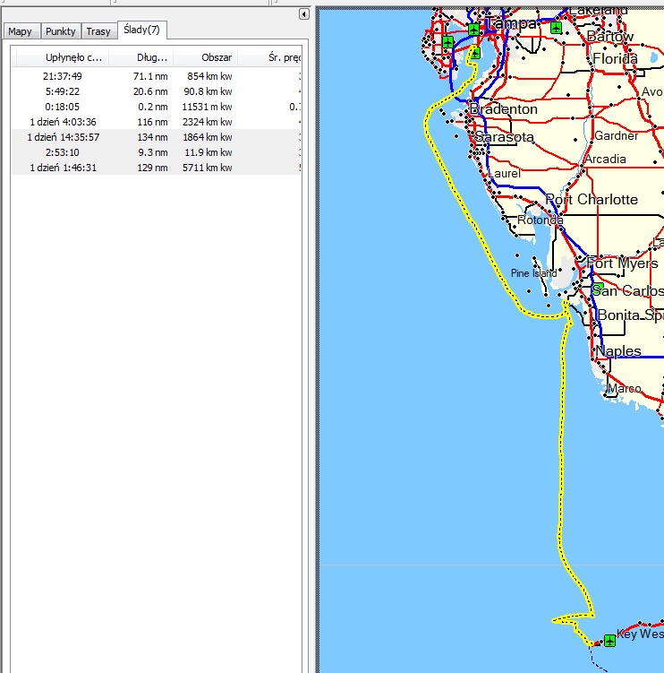Select the track with elapsed time 21:37:49

click(x=74, y=76)
